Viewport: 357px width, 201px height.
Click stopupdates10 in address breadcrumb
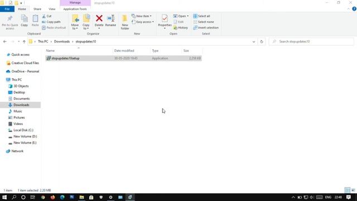pos(85,41)
